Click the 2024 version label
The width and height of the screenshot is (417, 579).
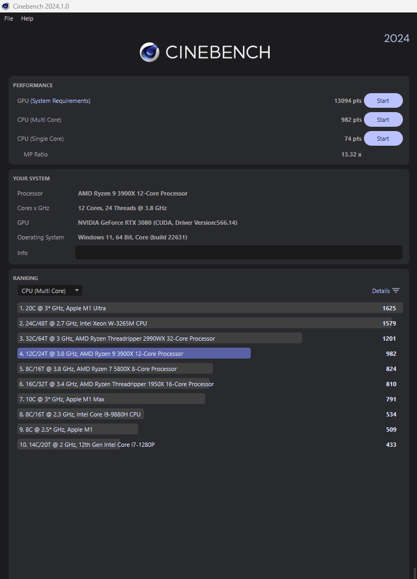click(x=396, y=38)
